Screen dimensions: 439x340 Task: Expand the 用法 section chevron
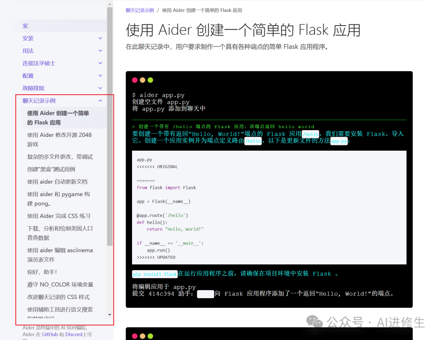(100, 51)
